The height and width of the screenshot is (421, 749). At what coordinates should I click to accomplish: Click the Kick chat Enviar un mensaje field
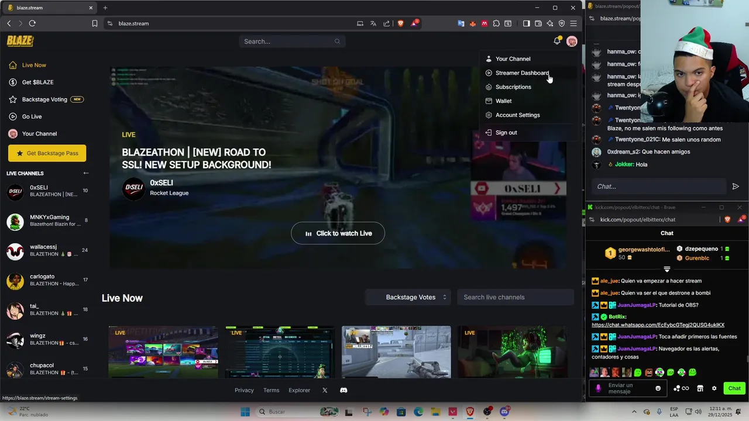click(x=627, y=388)
